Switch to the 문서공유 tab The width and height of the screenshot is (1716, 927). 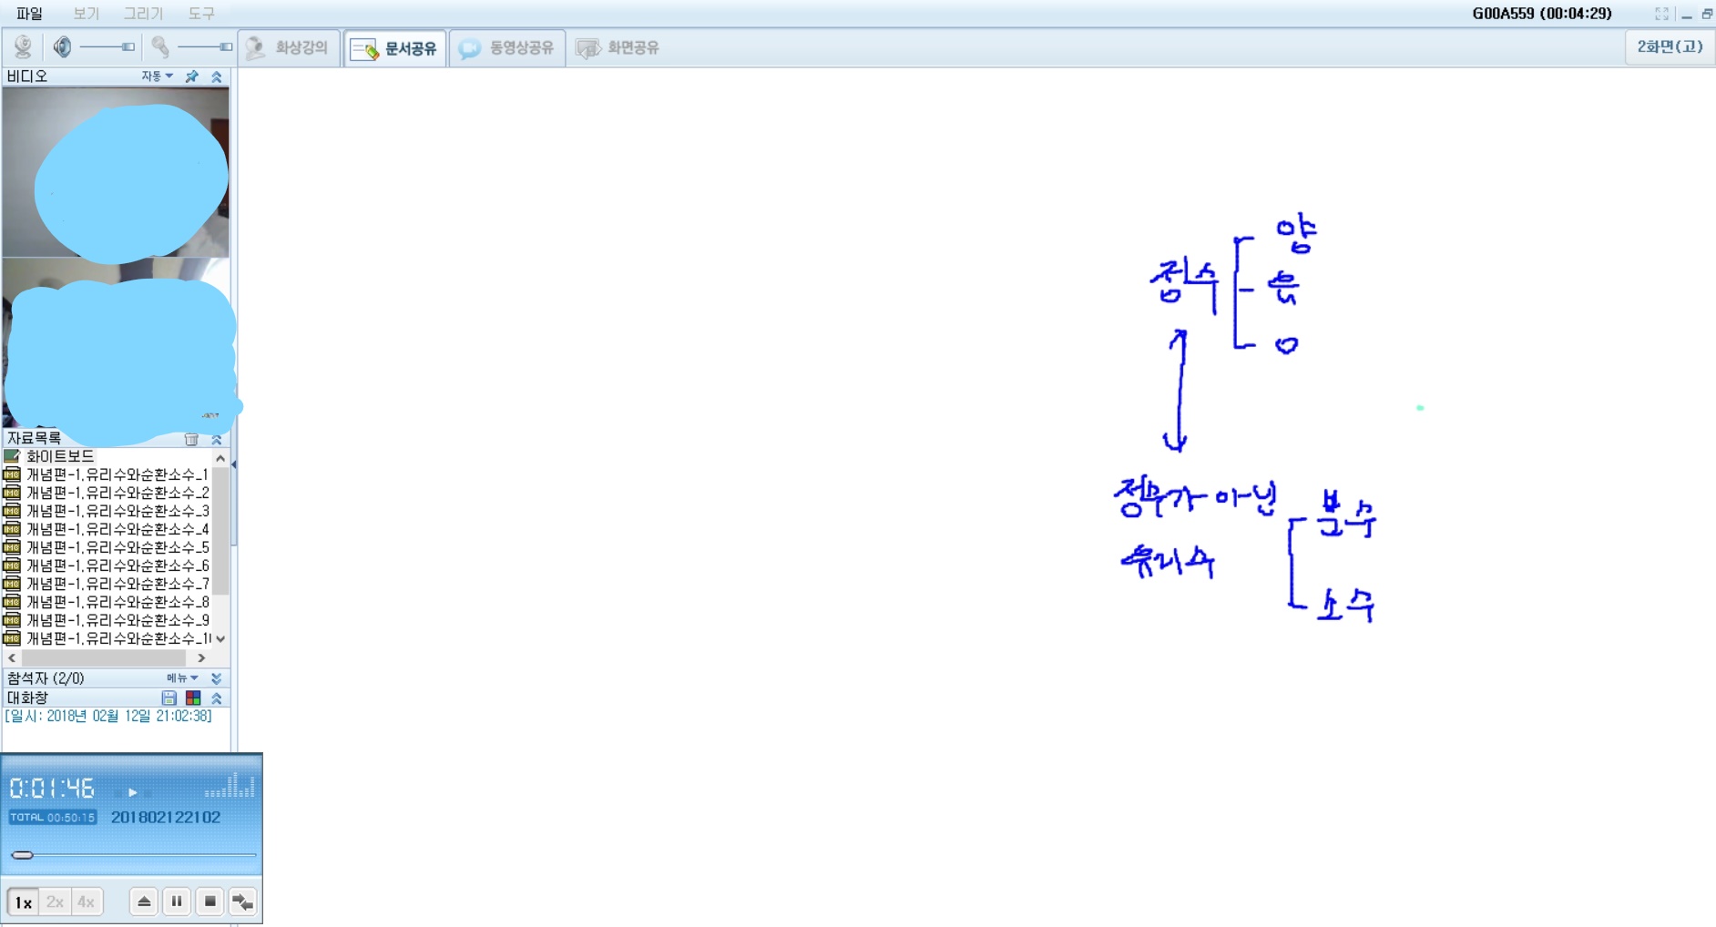pyautogui.click(x=395, y=48)
